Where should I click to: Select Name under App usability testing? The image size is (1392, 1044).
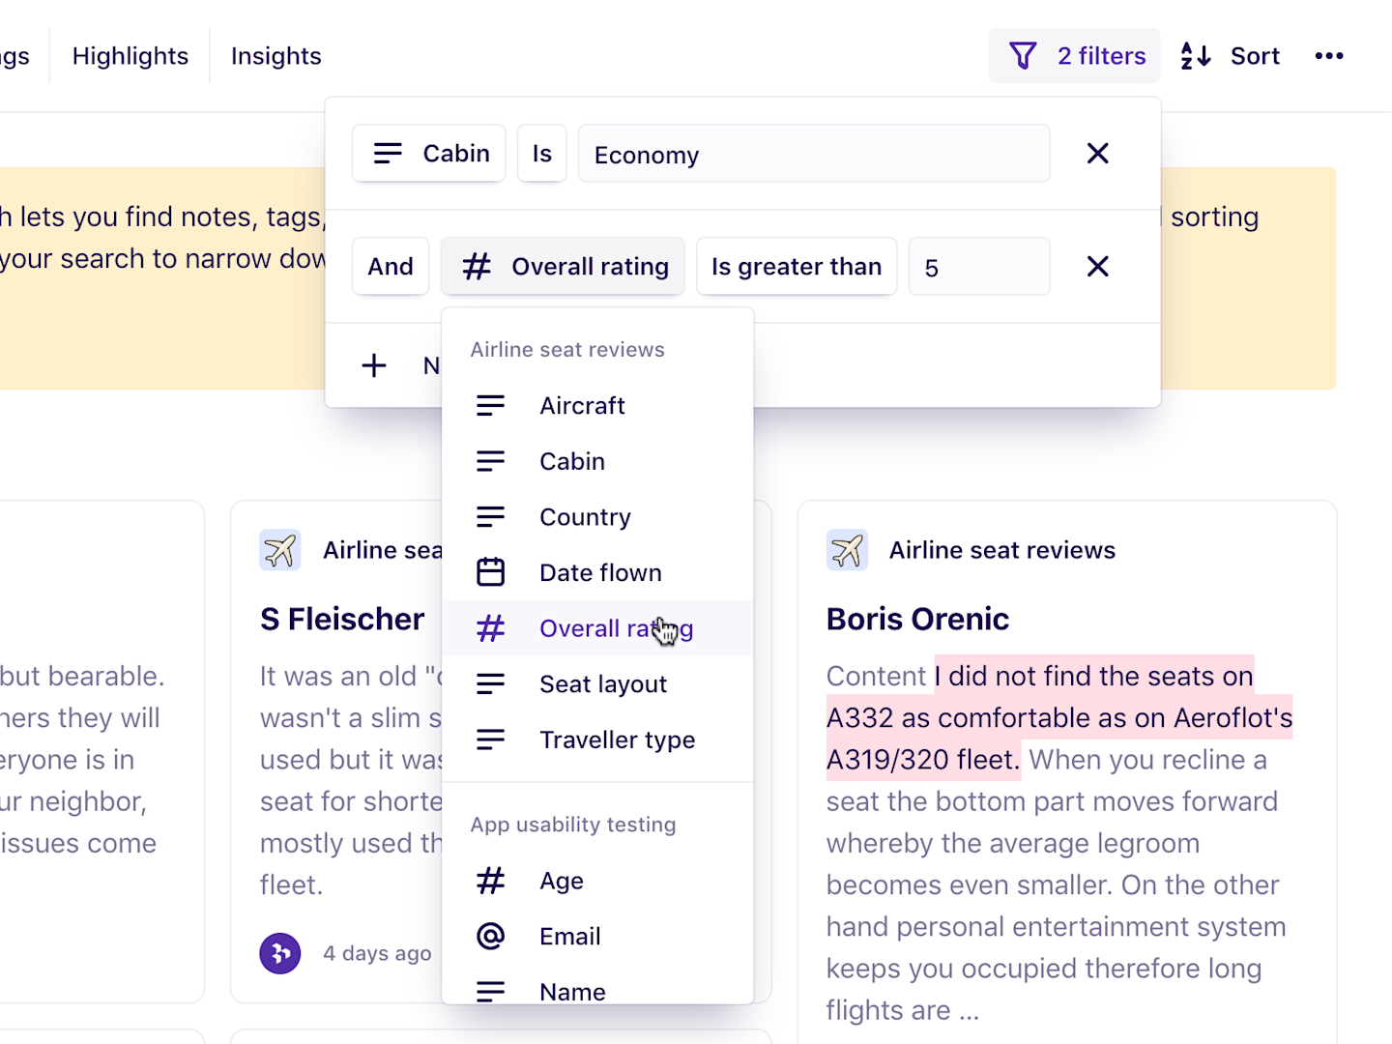597,989
